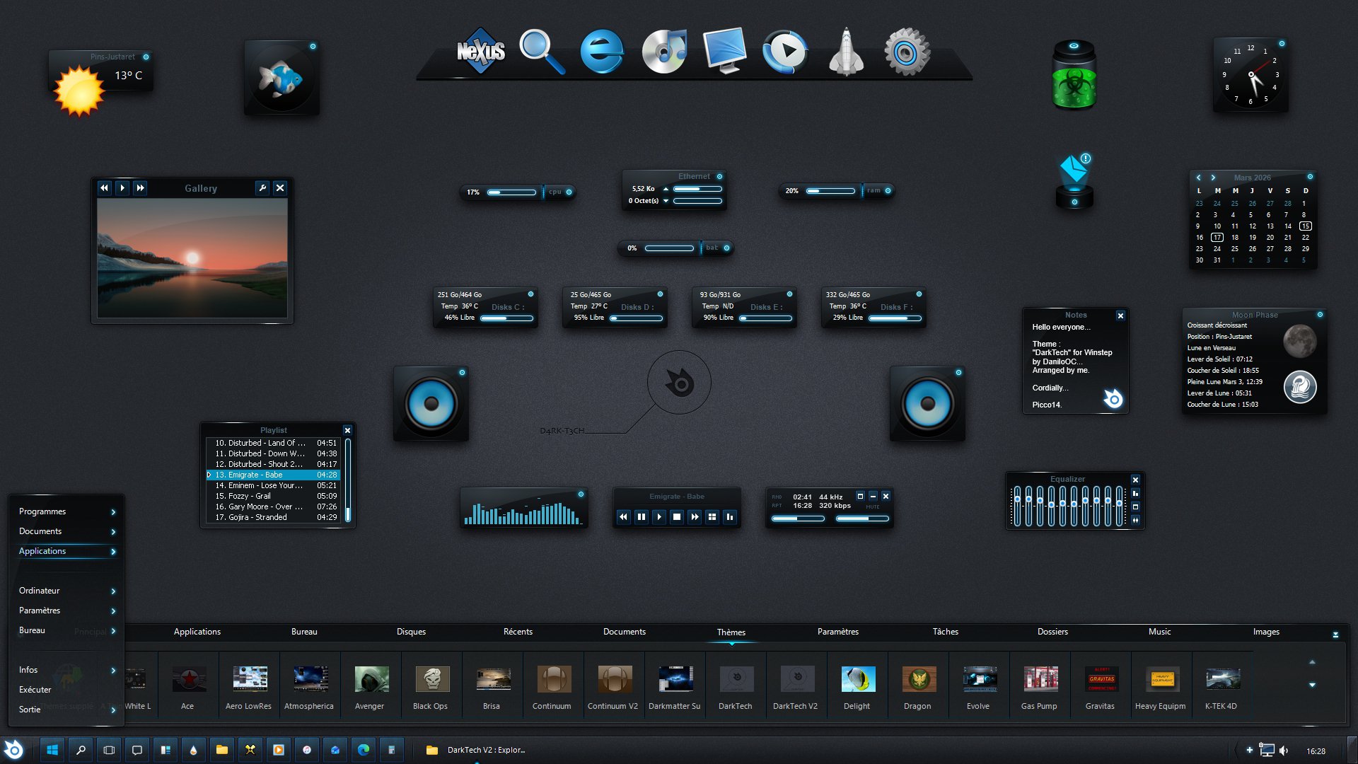The width and height of the screenshot is (1358, 764).
Task: Open the Gallery wrench settings icon
Action: [x=262, y=188]
